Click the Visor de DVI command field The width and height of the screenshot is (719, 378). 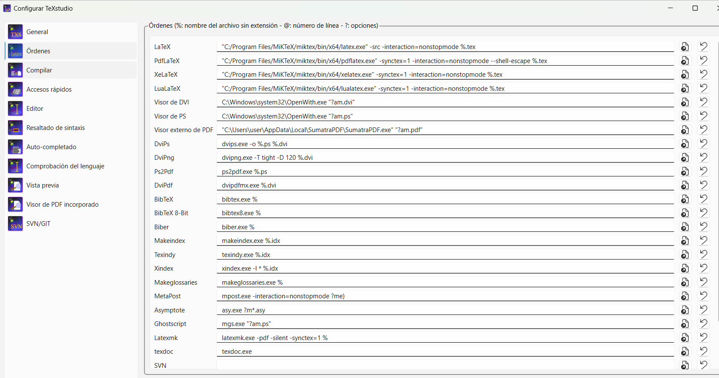click(x=445, y=102)
